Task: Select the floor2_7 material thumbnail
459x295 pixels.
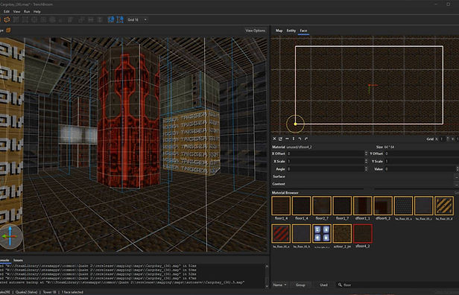Action: coord(322,206)
